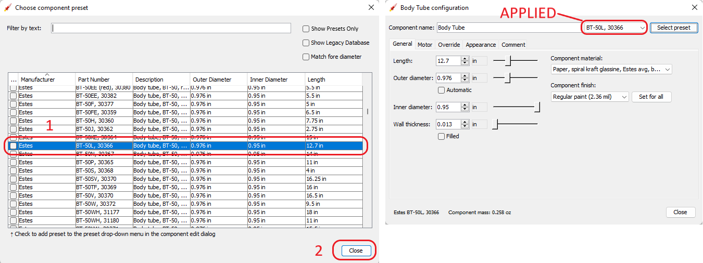This screenshot has height=263, width=703.
Task: Click the Length value field showing 12.7
Action: [449, 61]
